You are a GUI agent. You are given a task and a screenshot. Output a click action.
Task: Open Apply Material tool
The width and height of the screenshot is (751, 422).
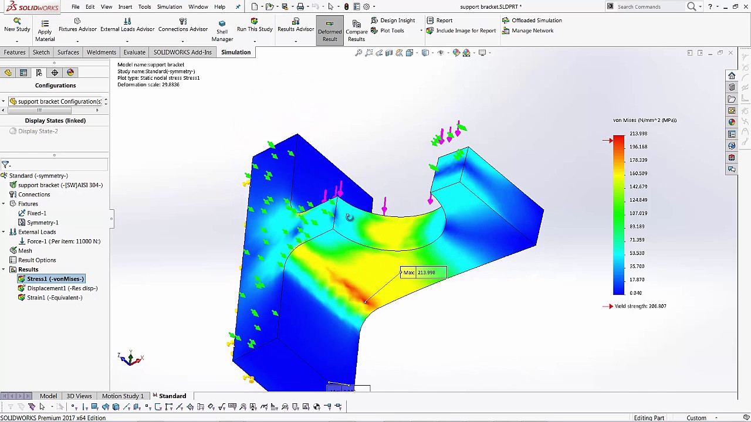point(45,30)
